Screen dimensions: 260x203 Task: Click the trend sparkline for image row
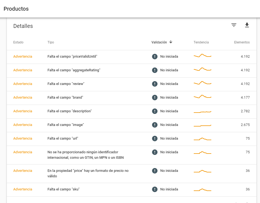click(202, 125)
